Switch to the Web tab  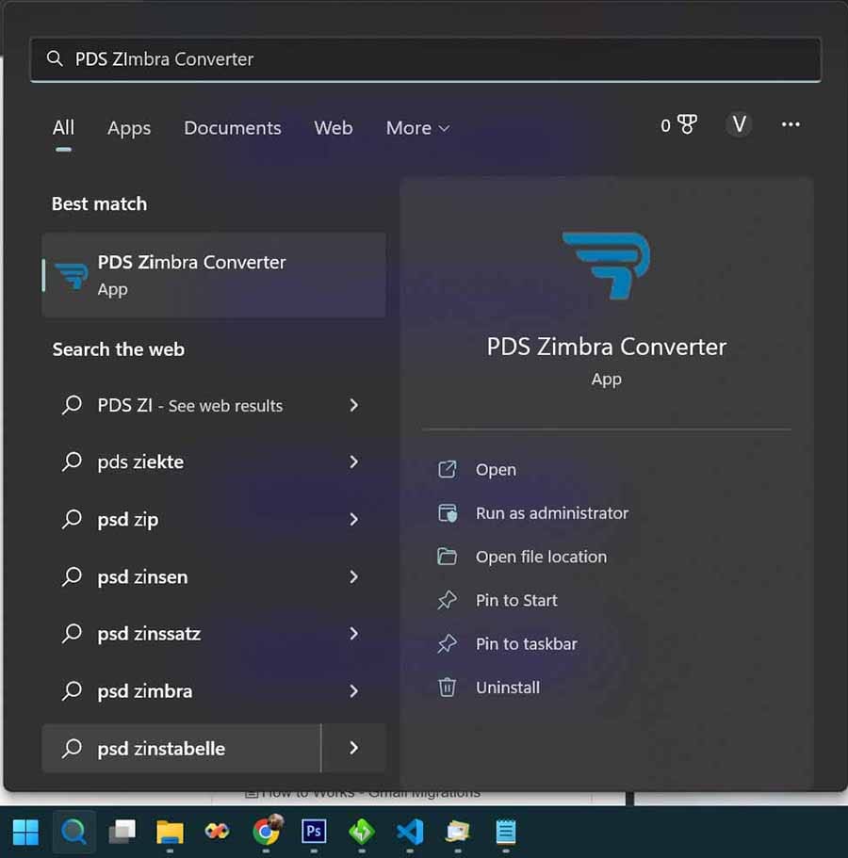(x=333, y=127)
